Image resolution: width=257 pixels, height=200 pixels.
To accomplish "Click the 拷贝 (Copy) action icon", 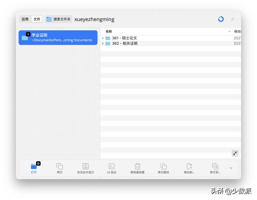I will 60,166.
